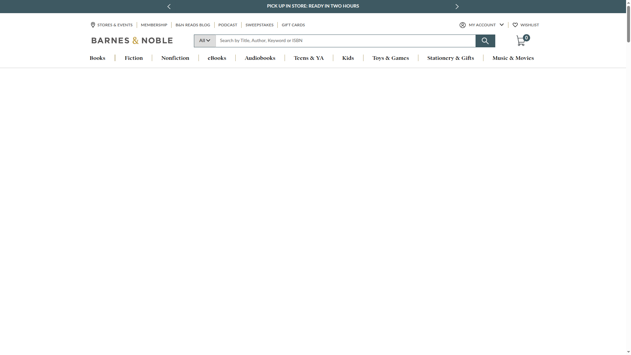The height and width of the screenshot is (355, 631).
Task: Select the eBooks category
Action: [x=217, y=58]
